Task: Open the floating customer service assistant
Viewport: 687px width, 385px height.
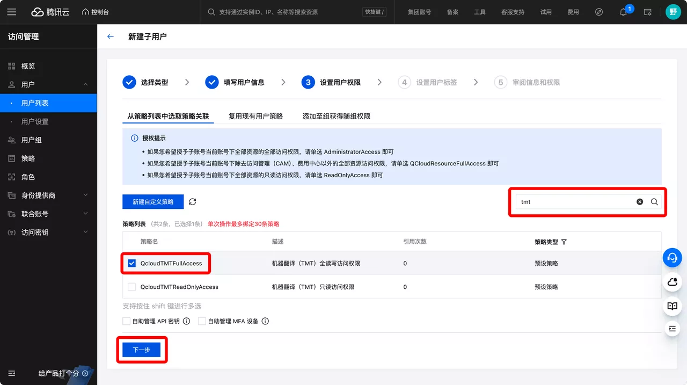Action: [x=672, y=258]
